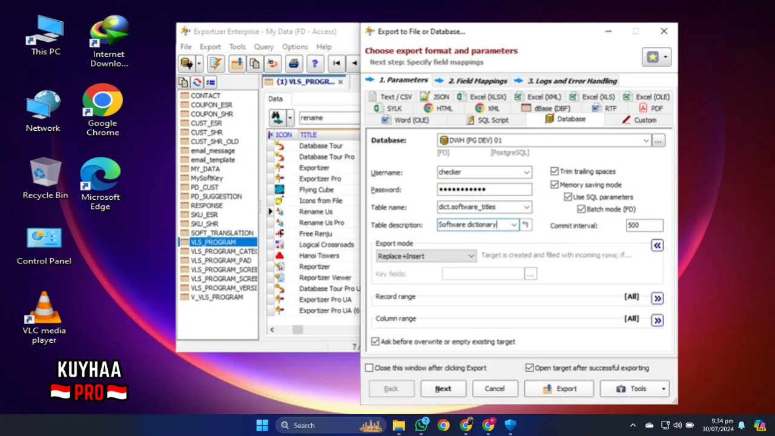Open the Username dropdown

[x=526, y=173]
